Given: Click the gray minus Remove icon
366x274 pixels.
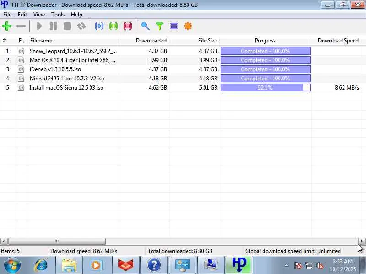Looking at the screenshot, I should pyautogui.click(x=21, y=26).
